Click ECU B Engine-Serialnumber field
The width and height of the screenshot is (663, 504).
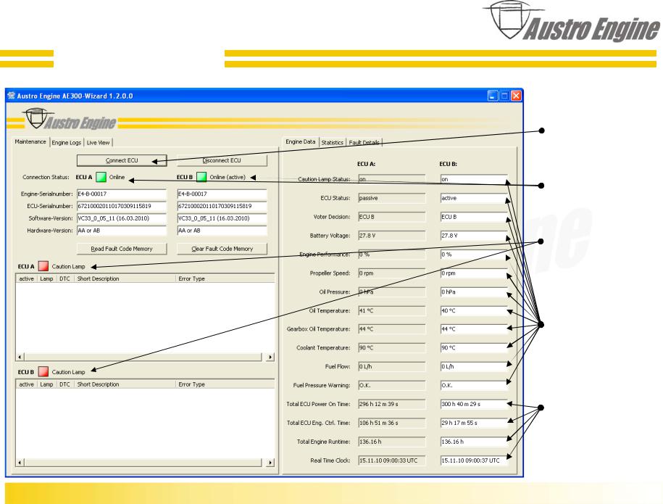click(222, 194)
